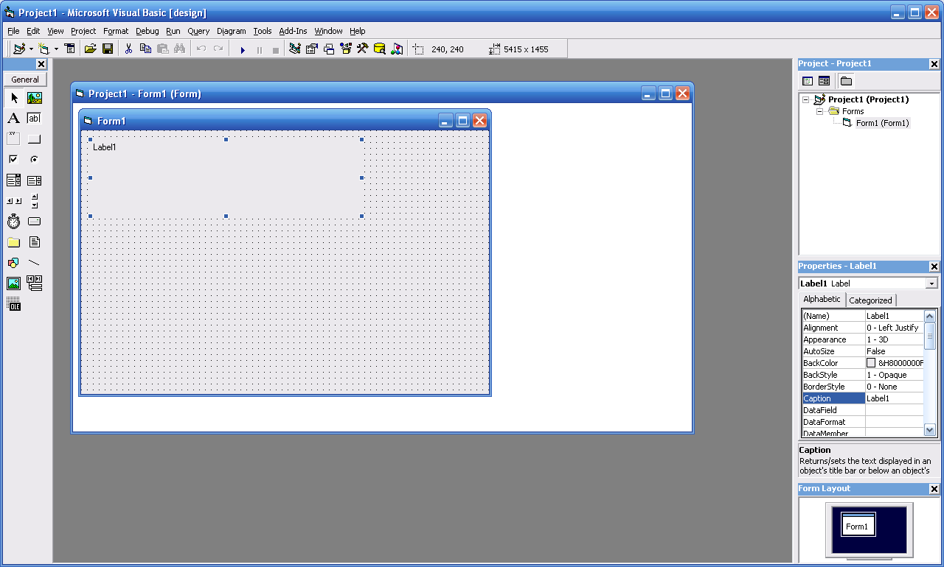Click View Object in Project panel
The image size is (944, 567).
pos(824,81)
